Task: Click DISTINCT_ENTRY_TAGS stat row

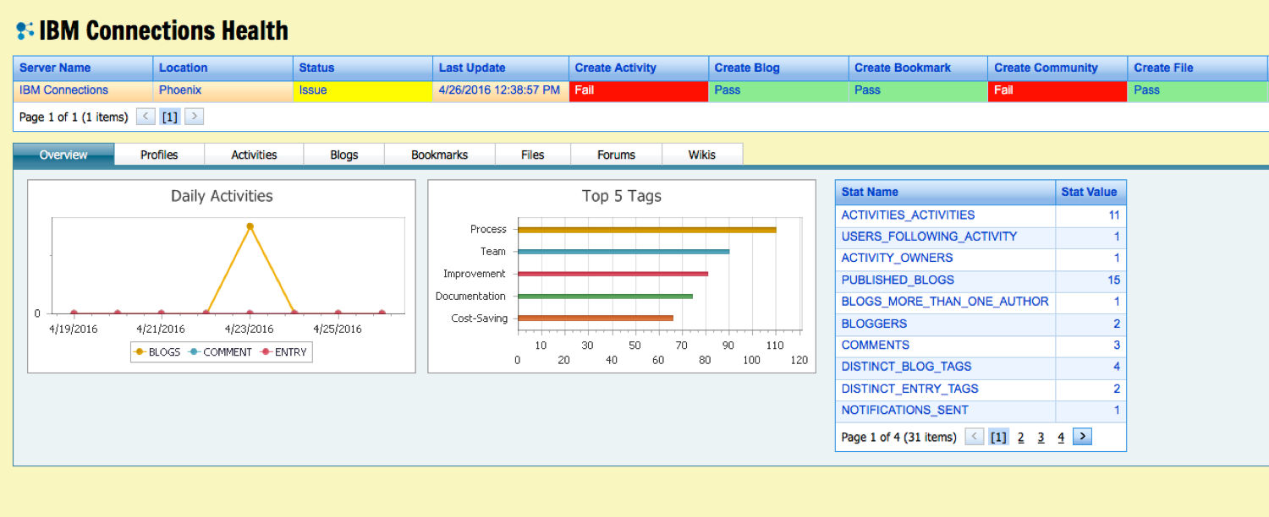Action: 981,389
